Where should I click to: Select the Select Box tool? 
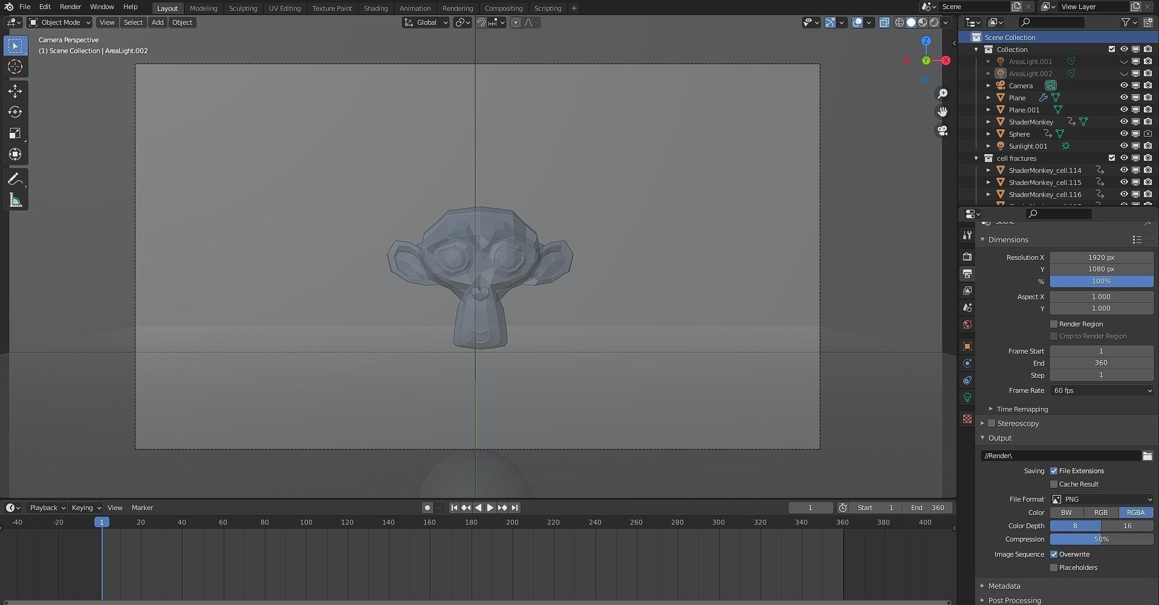(x=16, y=46)
